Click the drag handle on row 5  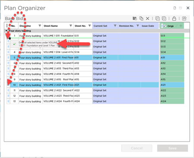8,57
